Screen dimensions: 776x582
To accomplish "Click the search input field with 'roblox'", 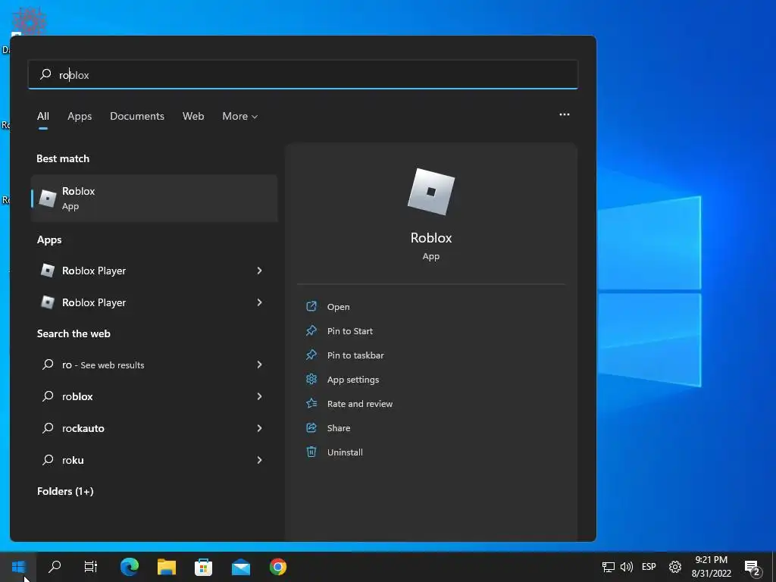I will click(303, 75).
